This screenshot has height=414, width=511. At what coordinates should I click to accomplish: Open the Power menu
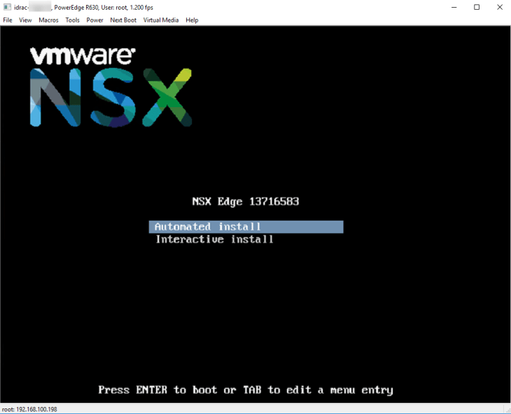(94, 20)
